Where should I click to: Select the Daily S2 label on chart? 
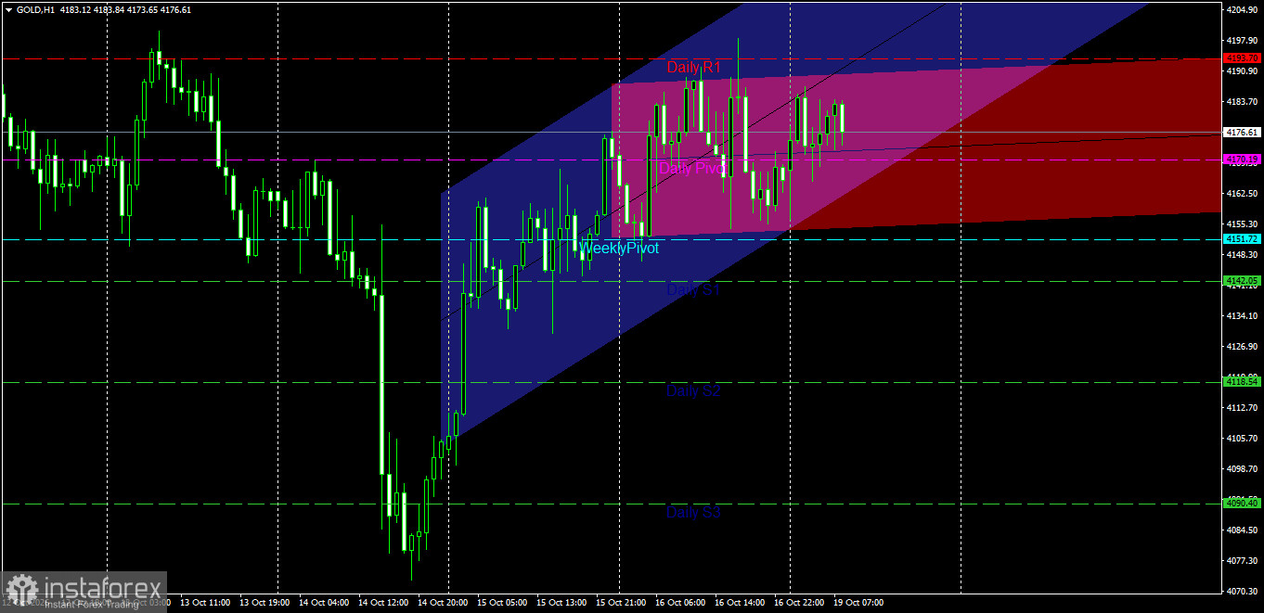coord(693,391)
